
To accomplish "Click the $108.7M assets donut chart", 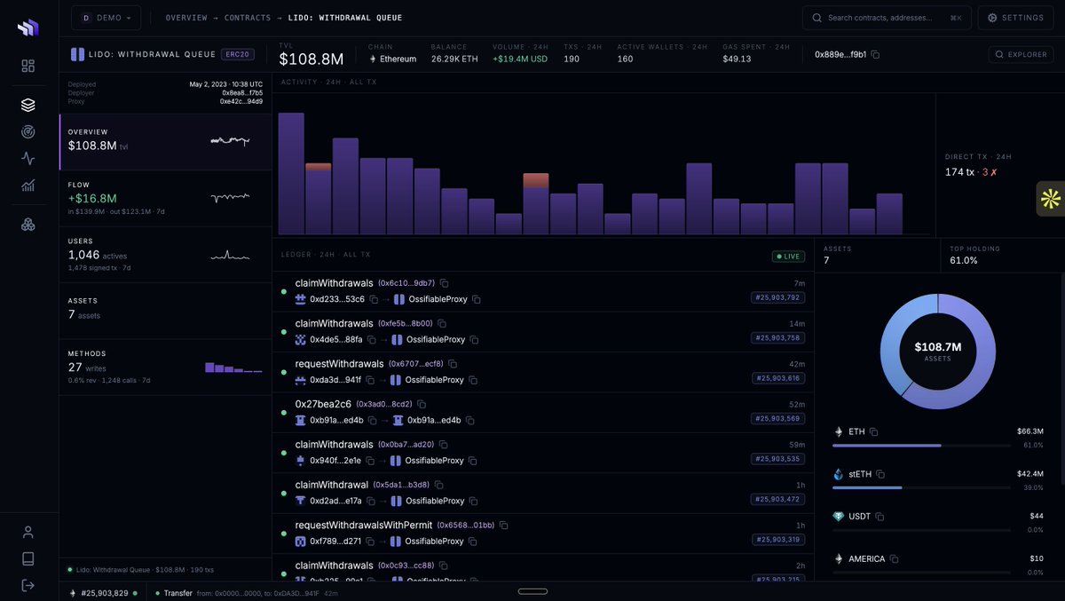I will (x=938, y=352).
